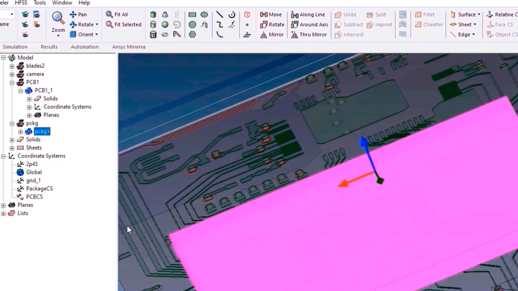Click the Fit All view icon

117,15
